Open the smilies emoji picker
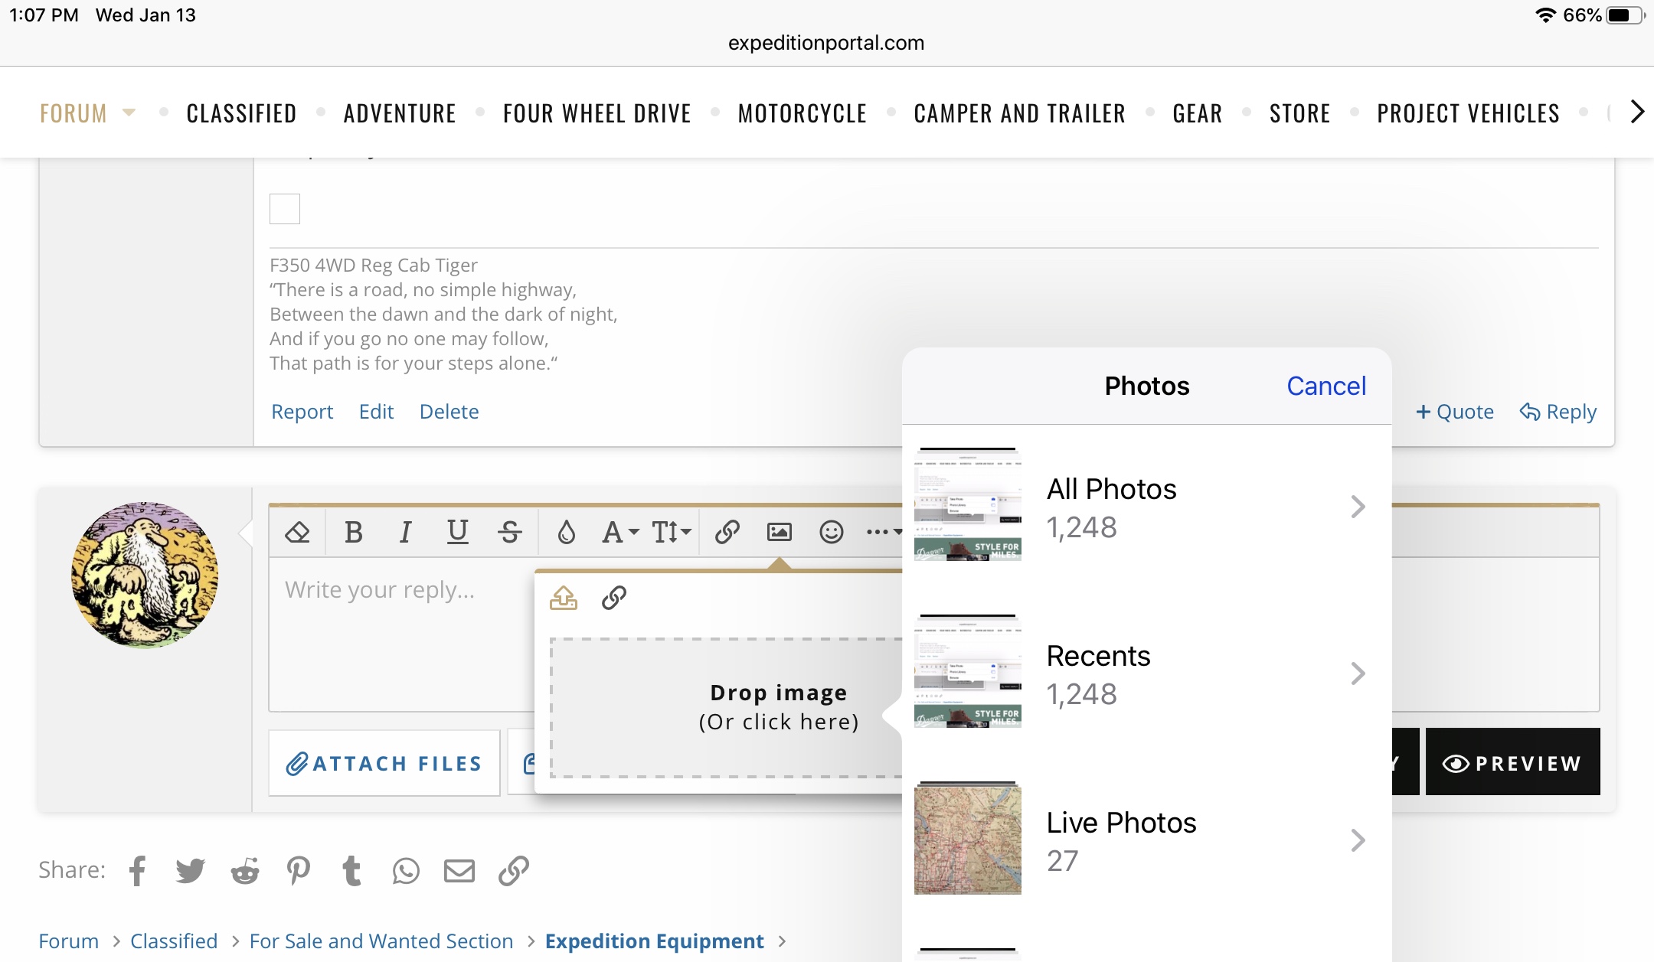 [x=831, y=532]
